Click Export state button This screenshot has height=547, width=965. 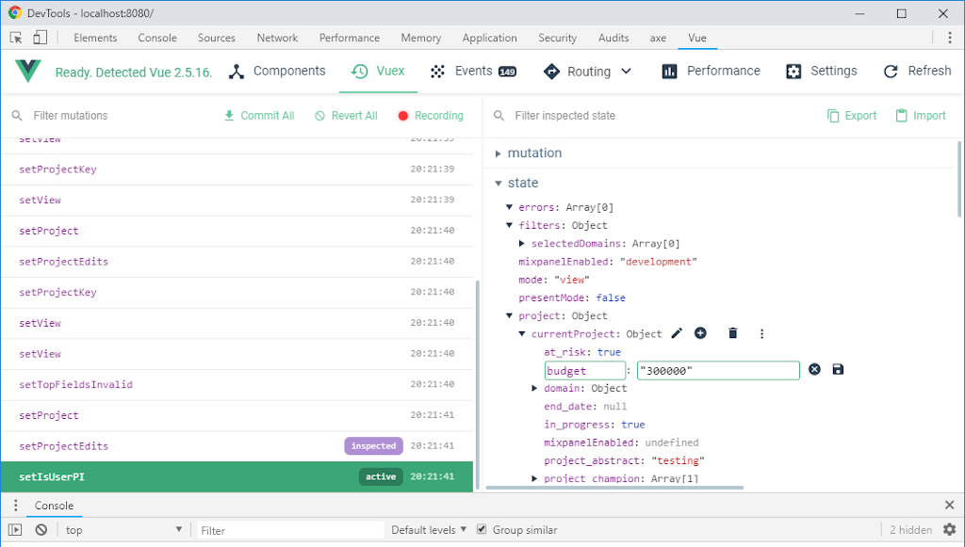pyautogui.click(x=852, y=116)
